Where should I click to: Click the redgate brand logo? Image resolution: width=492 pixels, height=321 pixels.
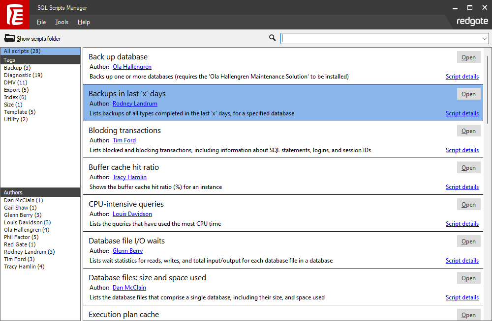pos(472,21)
